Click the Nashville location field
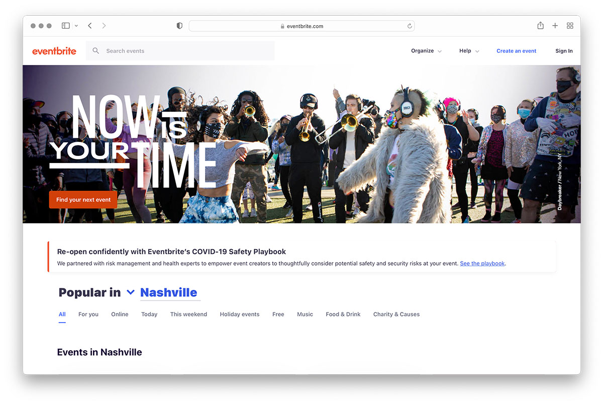 [170, 292]
